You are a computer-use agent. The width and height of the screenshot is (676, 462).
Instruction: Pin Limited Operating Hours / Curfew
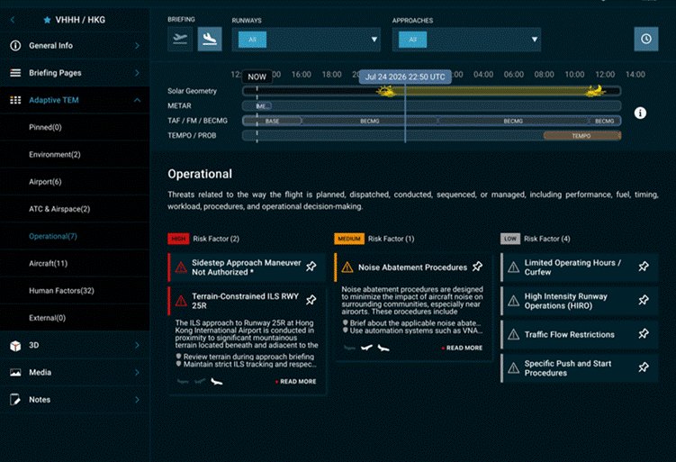(644, 267)
